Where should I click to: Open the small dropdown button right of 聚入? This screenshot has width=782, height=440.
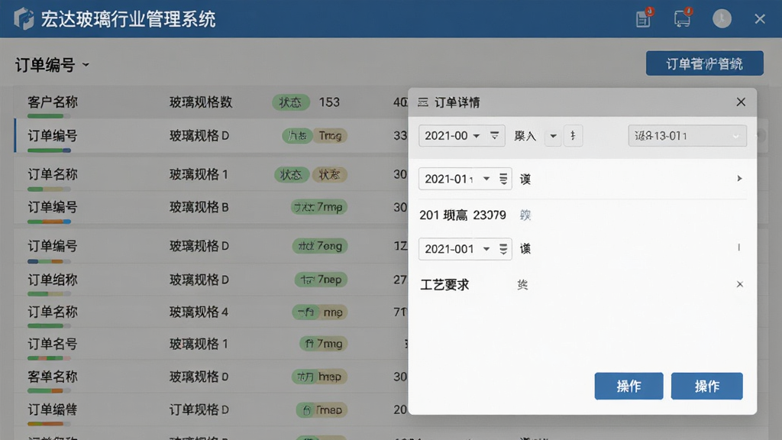[x=553, y=136]
